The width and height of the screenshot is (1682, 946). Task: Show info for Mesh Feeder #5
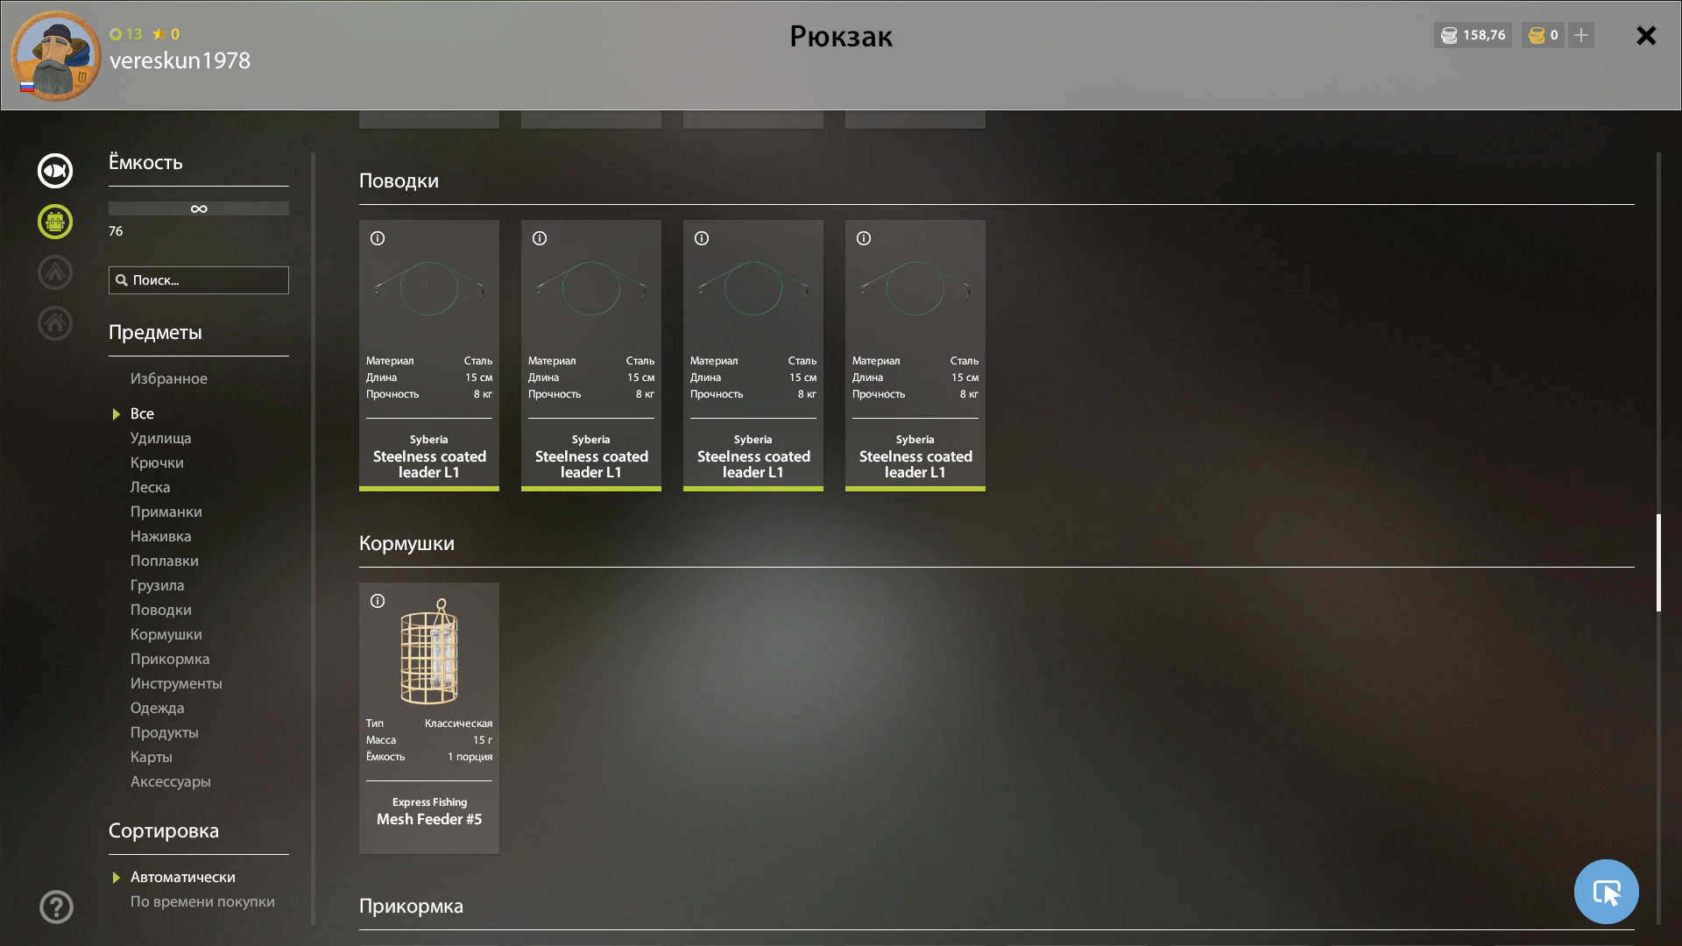click(378, 601)
